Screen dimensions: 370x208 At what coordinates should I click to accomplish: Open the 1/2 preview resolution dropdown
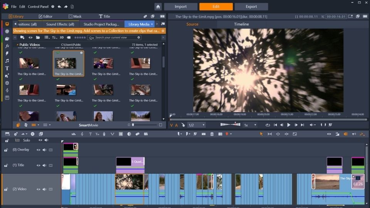tap(197, 125)
